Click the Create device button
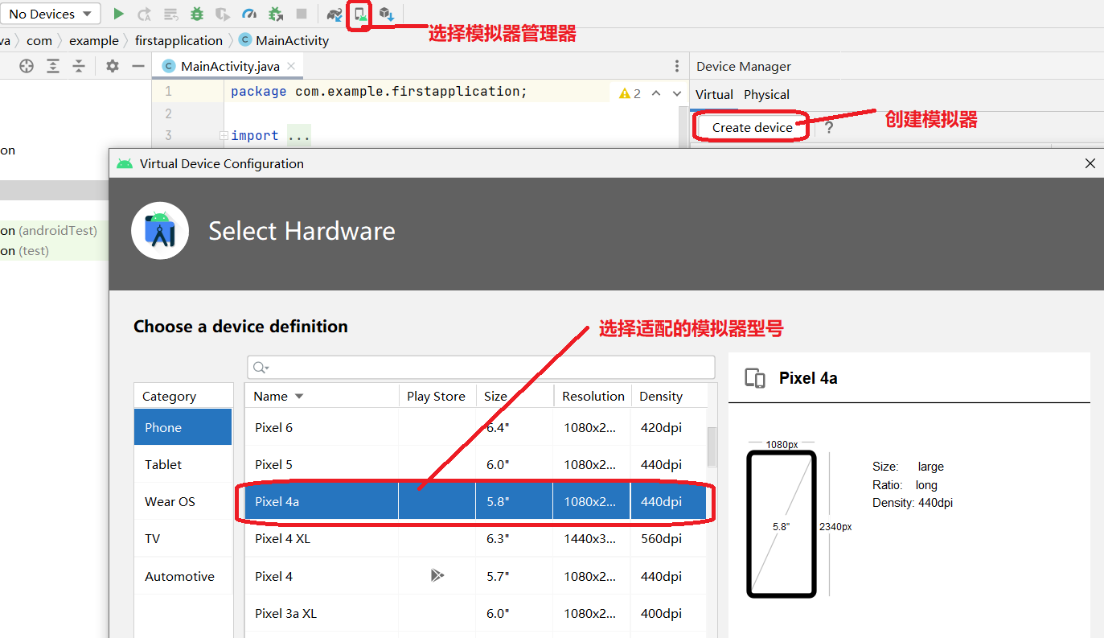The width and height of the screenshot is (1104, 638). click(x=752, y=127)
